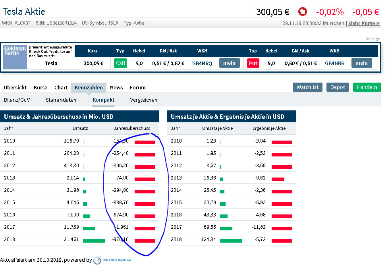
Task: Click Bid/Ask 0,60 € / 0,61 € value
Action: [301, 64]
